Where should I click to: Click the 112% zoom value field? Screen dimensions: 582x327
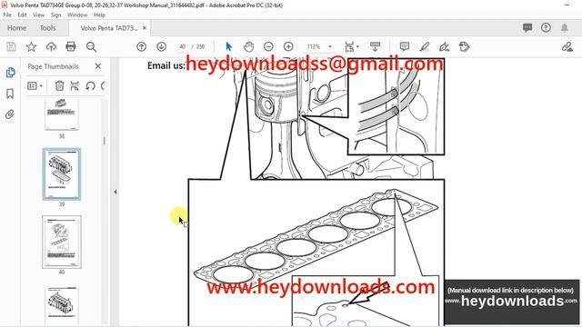click(313, 46)
